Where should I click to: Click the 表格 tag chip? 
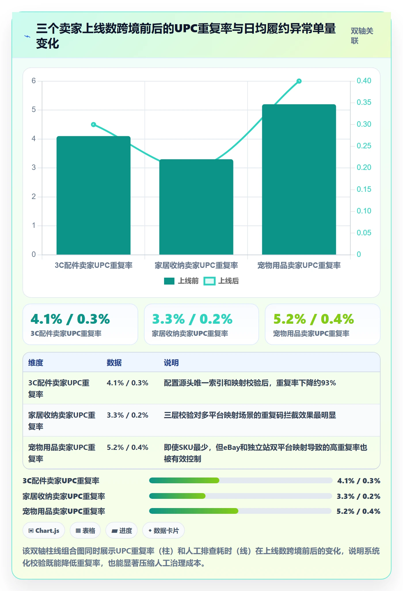(85, 530)
